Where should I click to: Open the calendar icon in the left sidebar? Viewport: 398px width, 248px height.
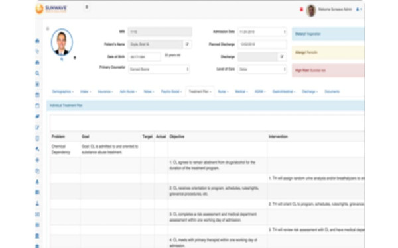37,95
